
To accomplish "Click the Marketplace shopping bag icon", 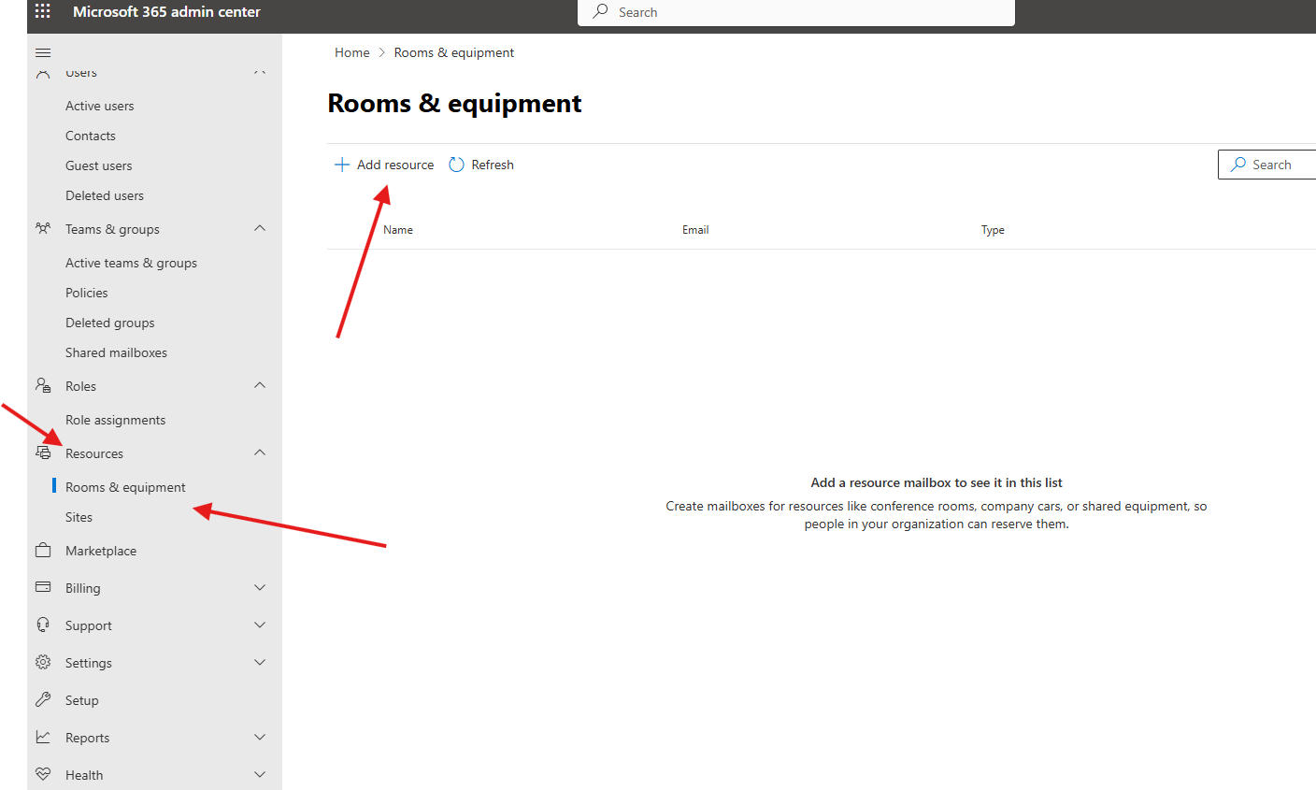I will coord(43,551).
